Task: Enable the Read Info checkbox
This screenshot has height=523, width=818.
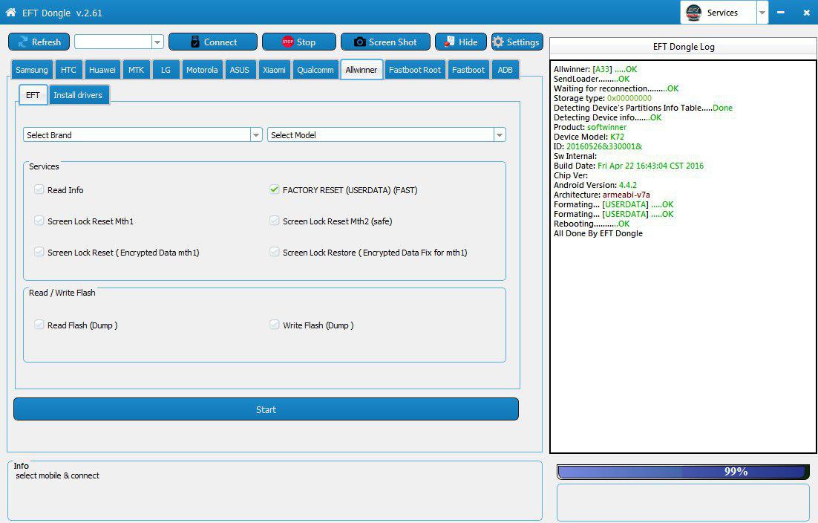Action: tap(39, 190)
